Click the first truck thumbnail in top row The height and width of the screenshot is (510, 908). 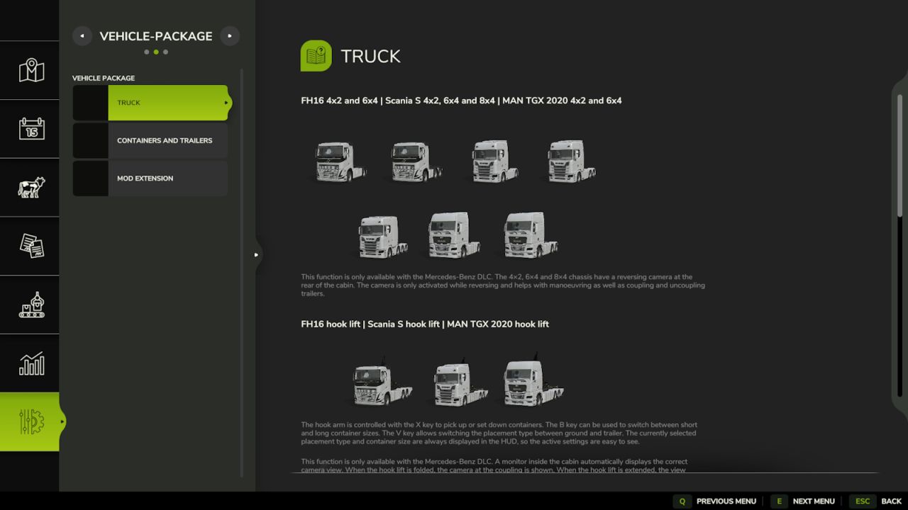340,161
